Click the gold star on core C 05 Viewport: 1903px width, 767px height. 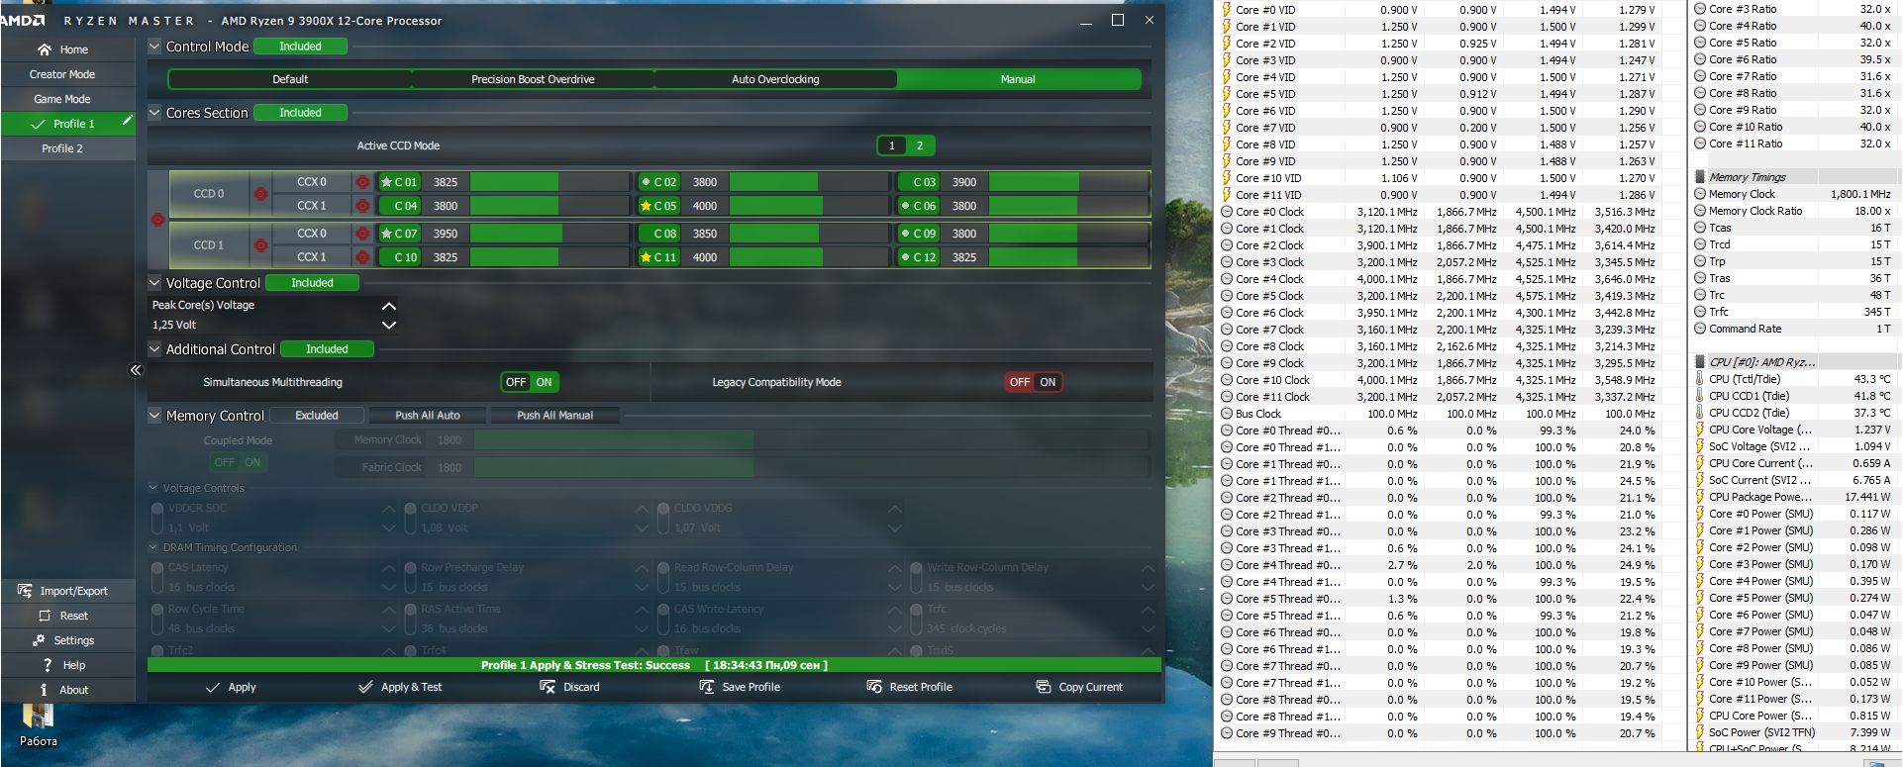[646, 206]
